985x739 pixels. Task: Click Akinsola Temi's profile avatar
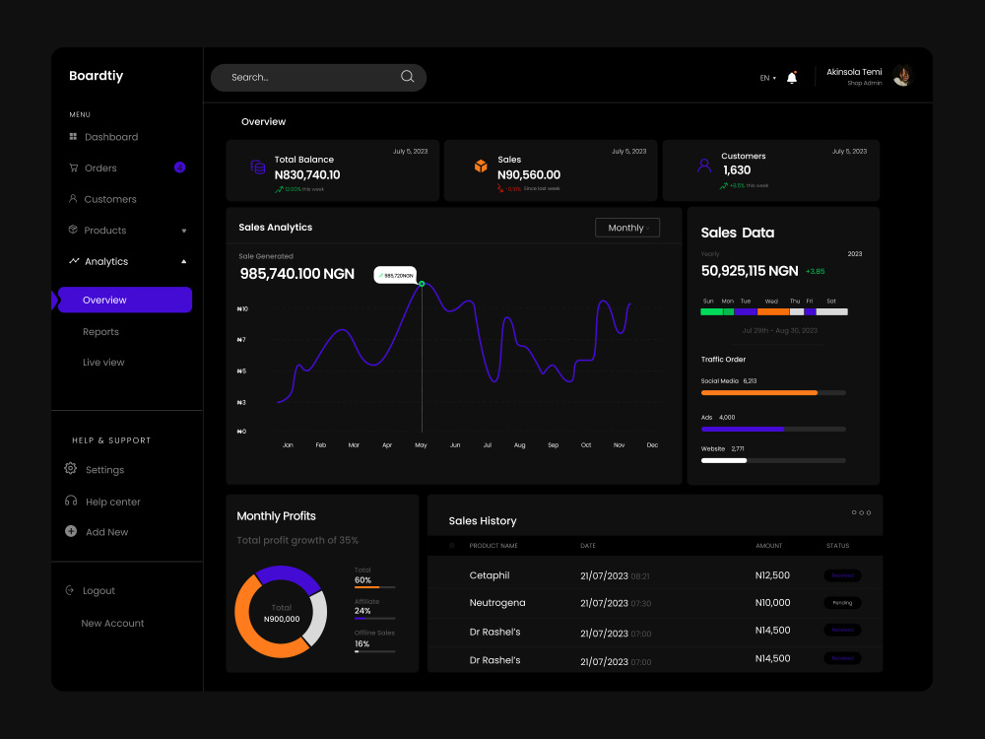click(x=902, y=76)
